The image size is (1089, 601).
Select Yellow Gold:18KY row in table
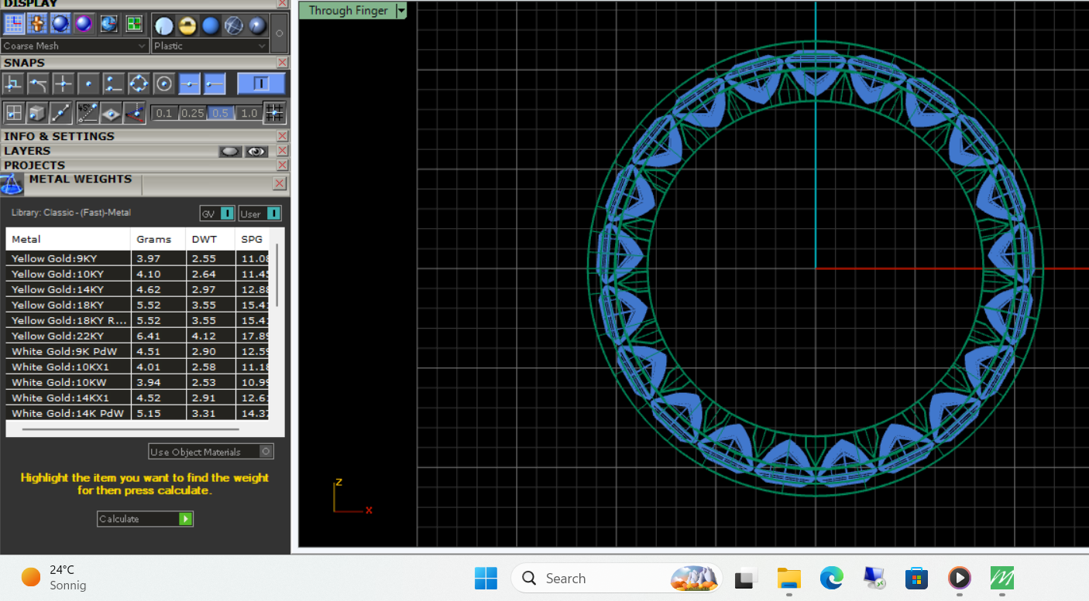click(x=57, y=305)
